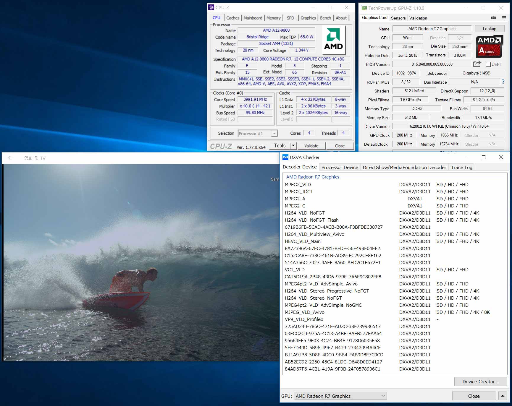
Task: Click the Validate button in CPU-Z
Action: click(x=311, y=146)
